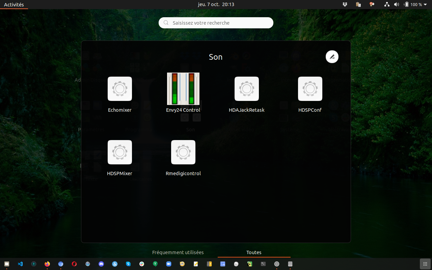The width and height of the screenshot is (432, 270).
Task: Launch Visual Studio Code from dock
Action: pyautogui.click(x=20, y=264)
